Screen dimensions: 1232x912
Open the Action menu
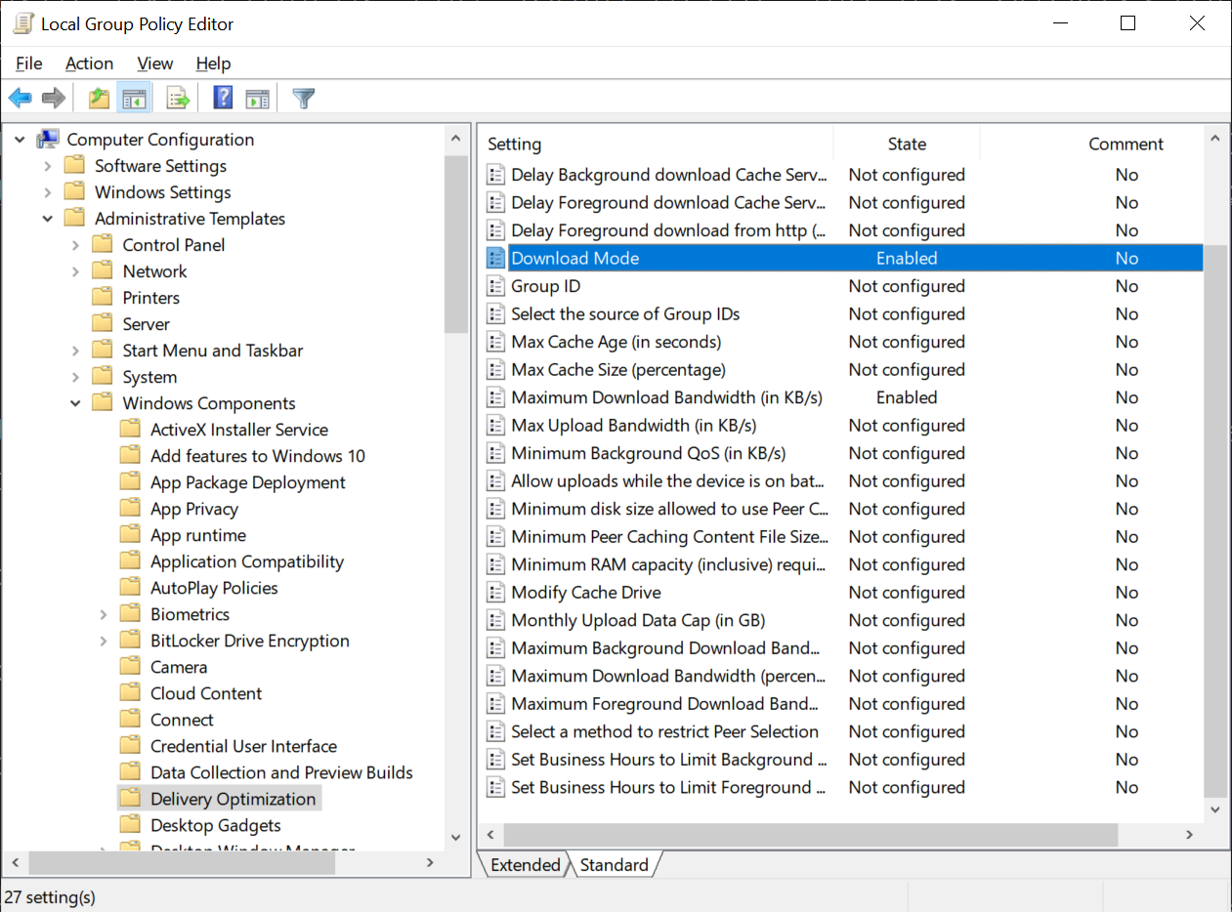tap(89, 63)
